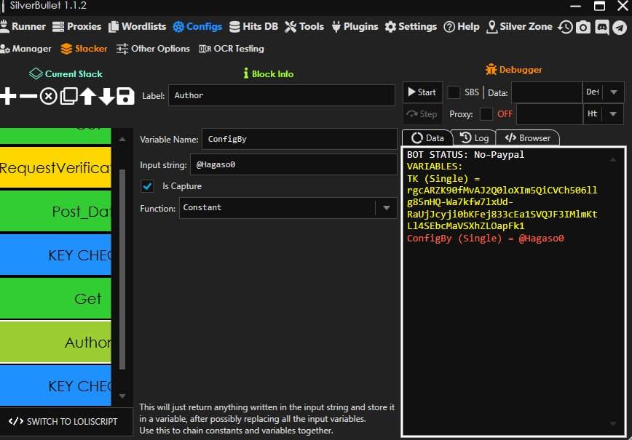The image size is (632, 440).
Task: Expand the data type dropdown beside Data
Action: point(613,92)
